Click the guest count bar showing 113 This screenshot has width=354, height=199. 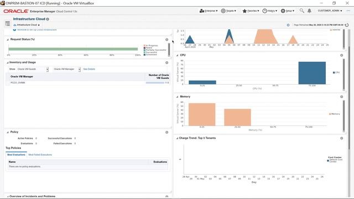pos(155,83)
